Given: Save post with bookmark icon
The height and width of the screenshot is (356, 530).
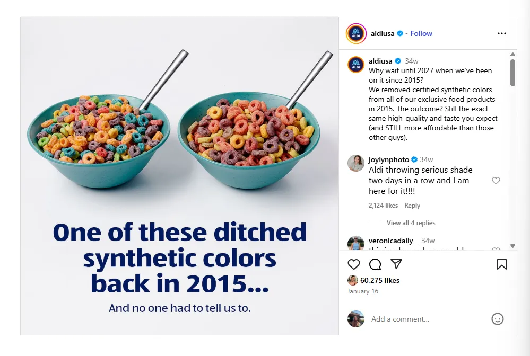Looking at the screenshot, I should click(x=502, y=264).
